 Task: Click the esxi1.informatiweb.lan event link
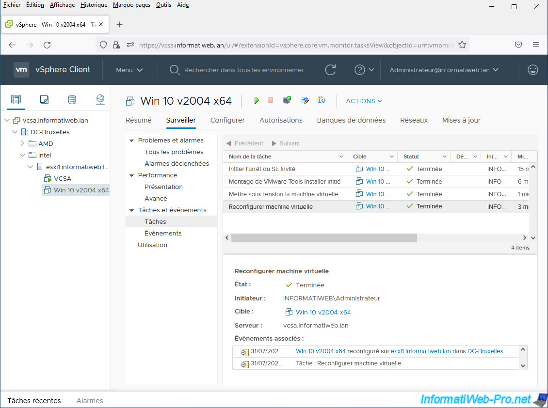point(420,351)
